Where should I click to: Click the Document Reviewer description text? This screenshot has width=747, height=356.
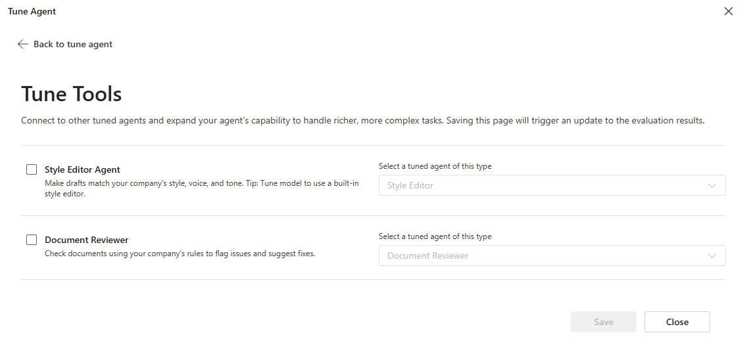coord(180,254)
